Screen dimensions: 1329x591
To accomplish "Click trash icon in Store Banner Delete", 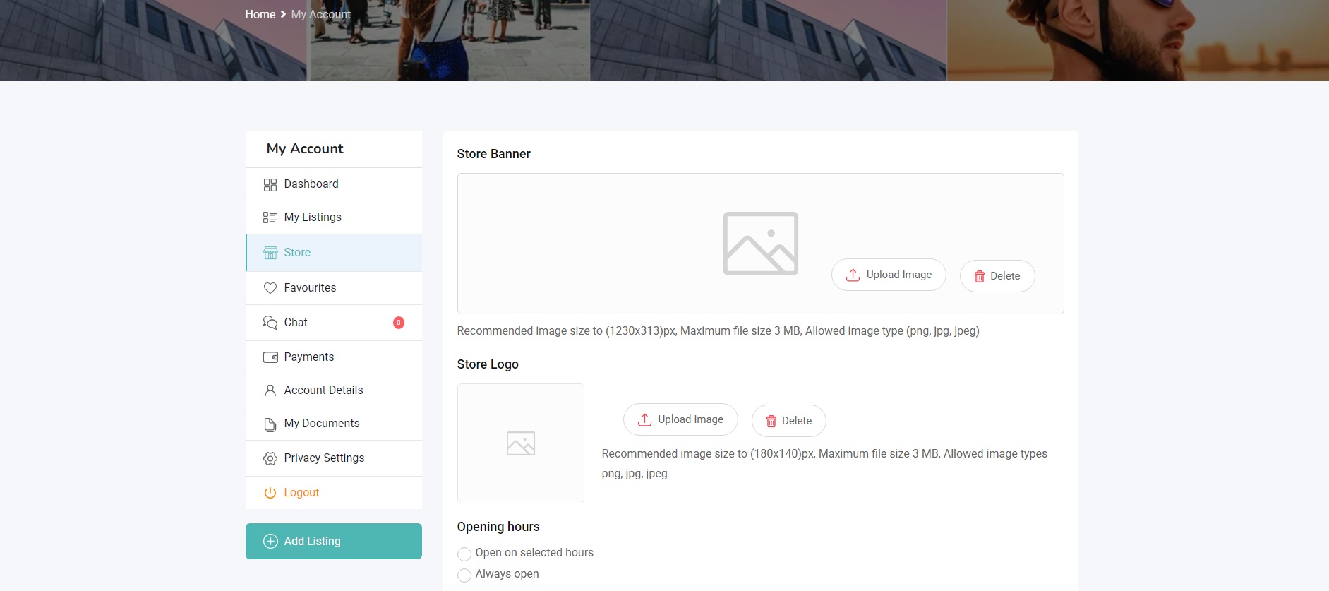I will [x=979, y=277].
